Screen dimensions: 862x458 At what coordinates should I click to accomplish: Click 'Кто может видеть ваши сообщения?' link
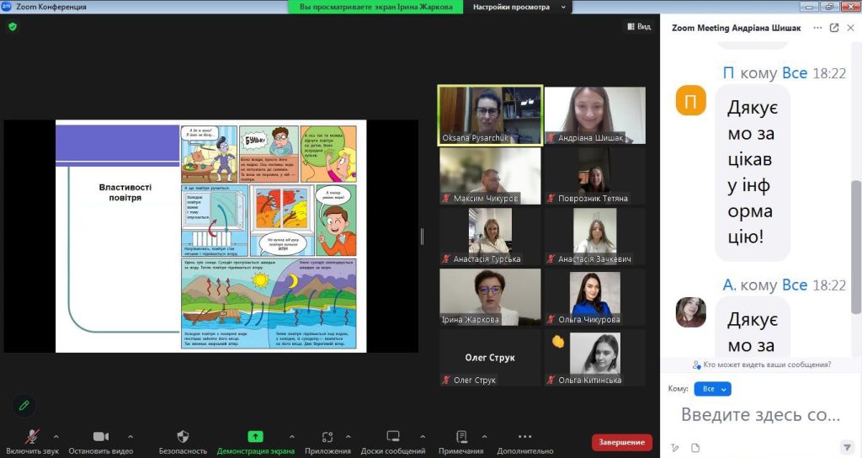tap(761, 365)
